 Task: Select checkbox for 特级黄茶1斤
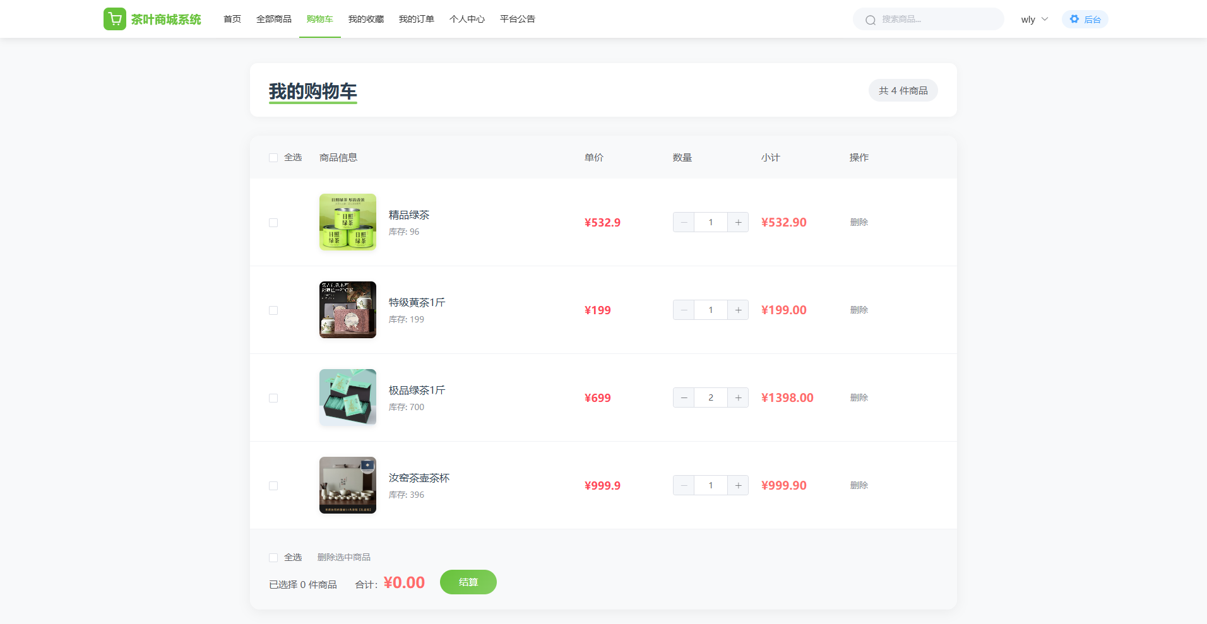tap(273, 310)
